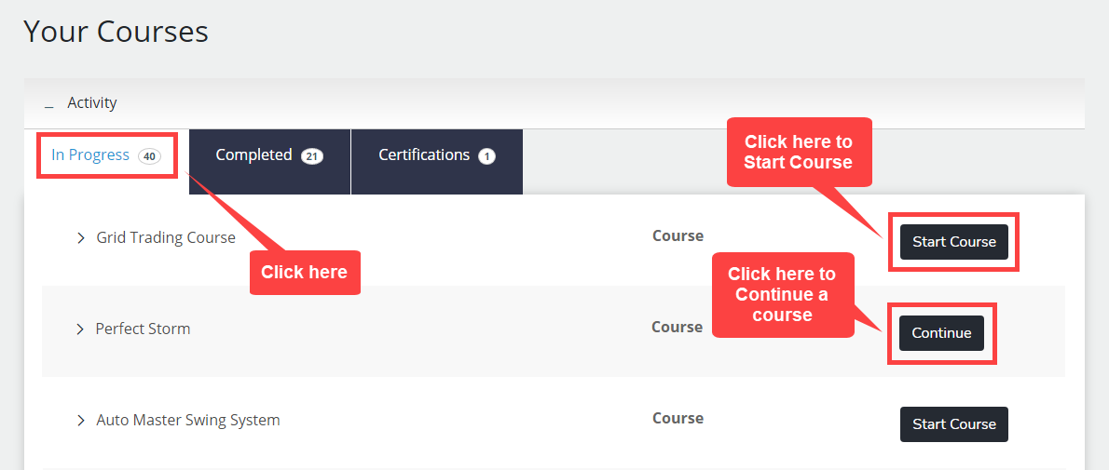
Task: Click the Course type label for Grid Trading
Action: click(x=678, y=236)
